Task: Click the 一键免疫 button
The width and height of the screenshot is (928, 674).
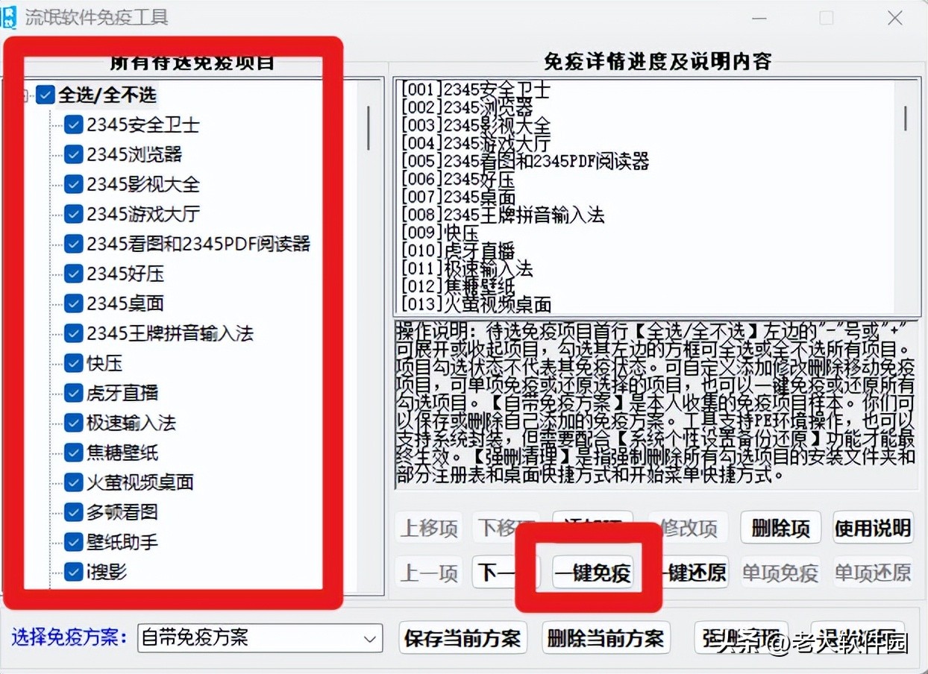Action: (593, 573)
